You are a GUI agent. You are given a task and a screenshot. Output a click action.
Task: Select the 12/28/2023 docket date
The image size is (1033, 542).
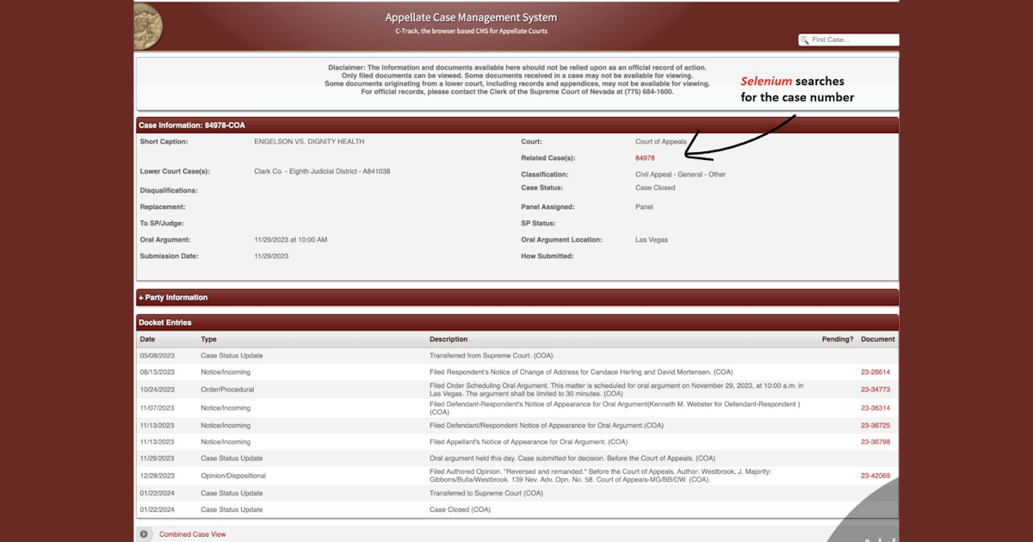pyautogui.click(x=158, y=475)
